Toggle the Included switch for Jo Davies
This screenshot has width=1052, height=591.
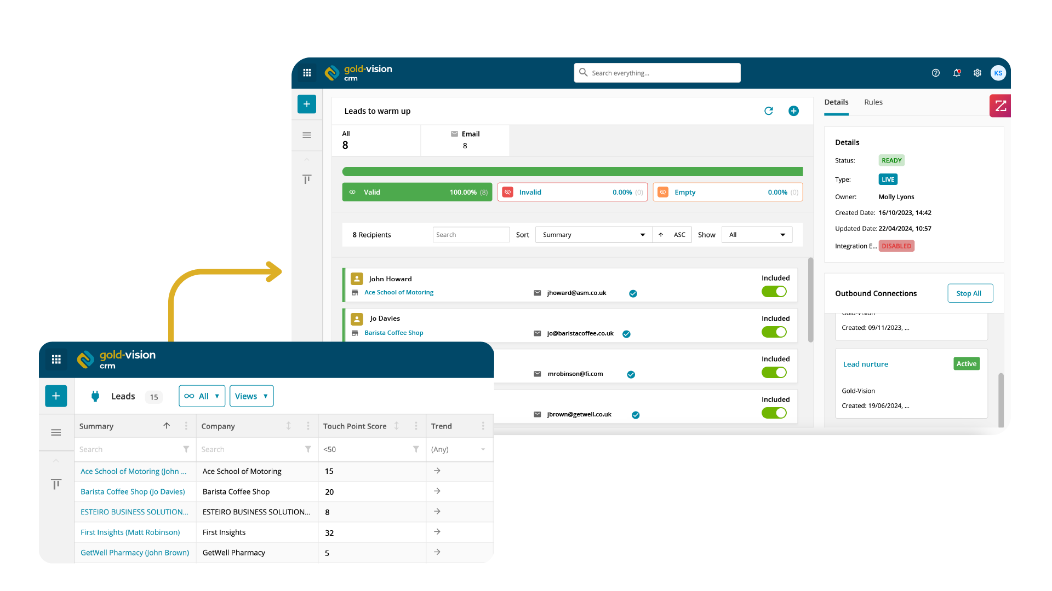pyautogui.click(x=775, y=332)
